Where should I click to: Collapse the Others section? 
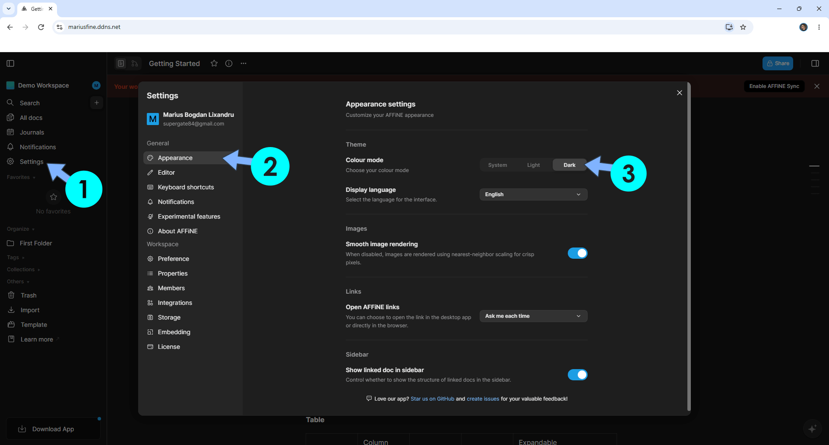pyautogui.click(x=18, y=282)
